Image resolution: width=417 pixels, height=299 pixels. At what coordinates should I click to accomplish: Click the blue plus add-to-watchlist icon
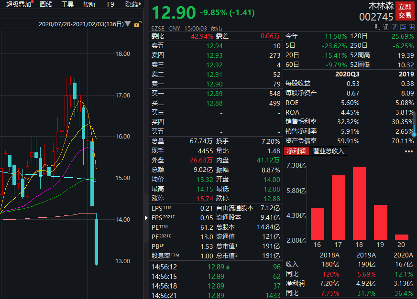pyautogui.click(x=412, y=27)
